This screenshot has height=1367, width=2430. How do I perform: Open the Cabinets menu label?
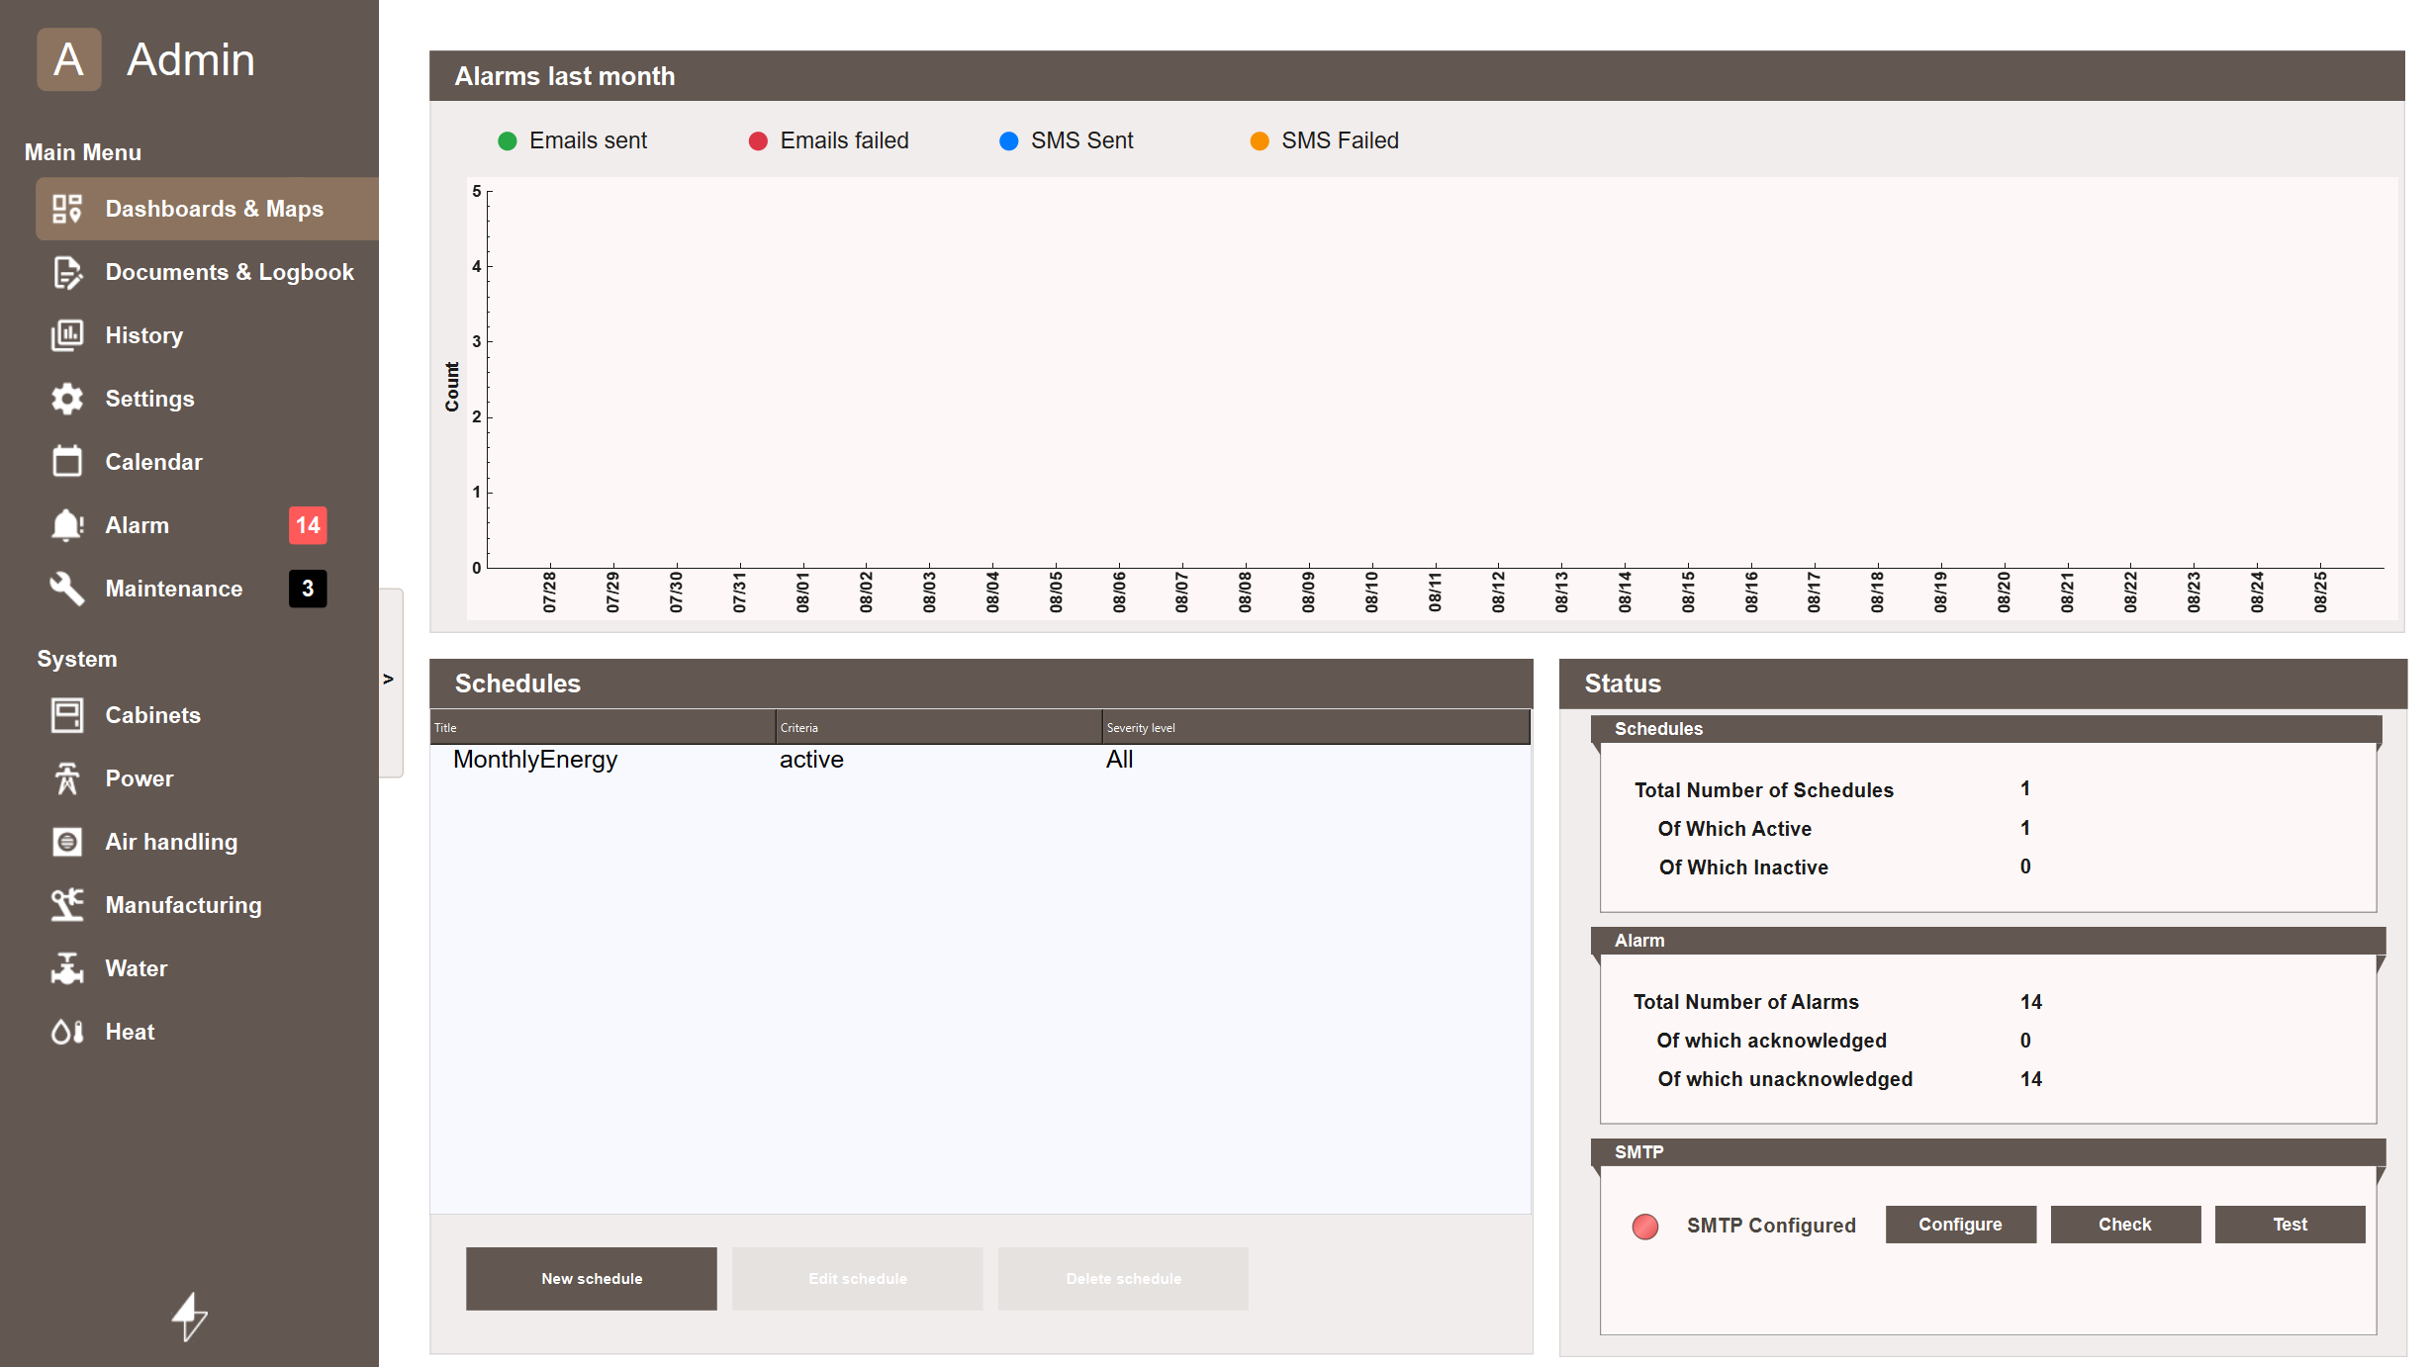[x=153, y=715]
